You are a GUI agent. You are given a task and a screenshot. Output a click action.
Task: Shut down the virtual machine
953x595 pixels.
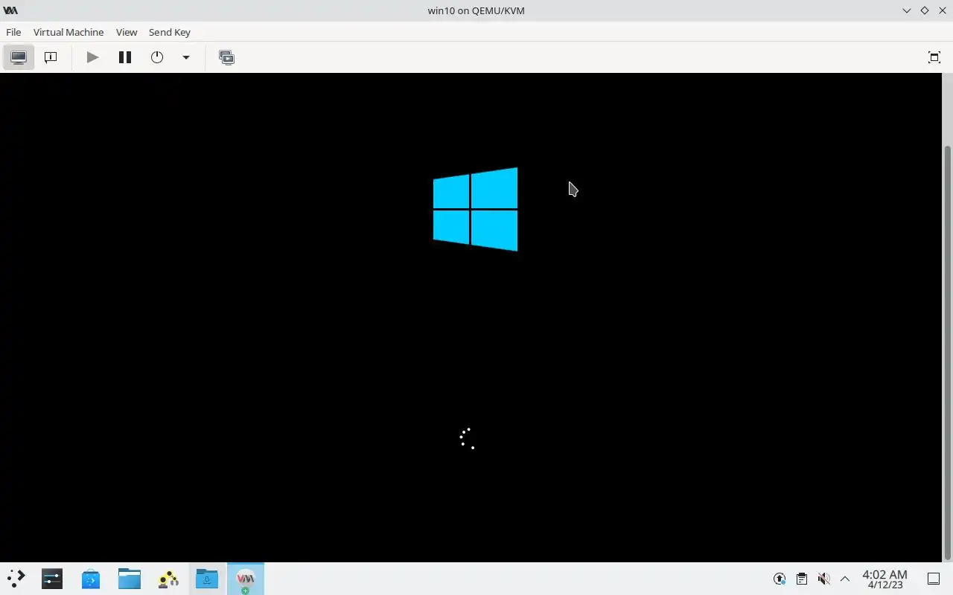click(157, 57)
